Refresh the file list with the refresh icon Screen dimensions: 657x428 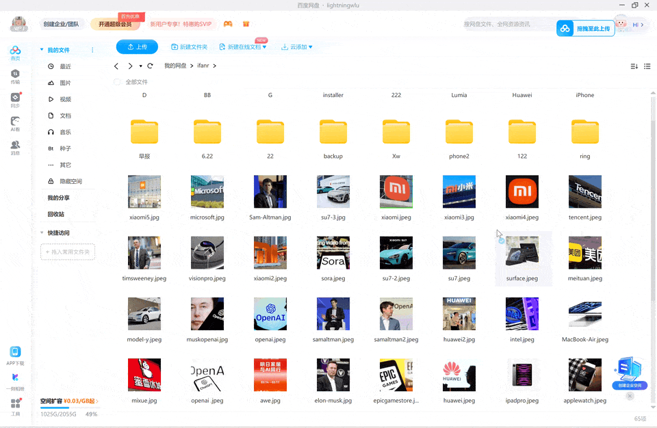[151, 66]
